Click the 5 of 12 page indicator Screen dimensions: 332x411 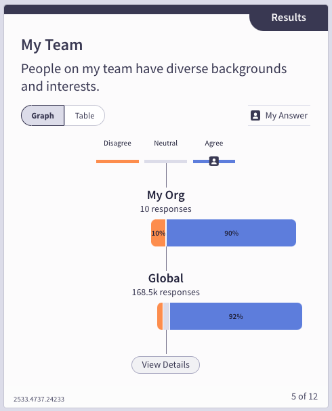[304, 396]
